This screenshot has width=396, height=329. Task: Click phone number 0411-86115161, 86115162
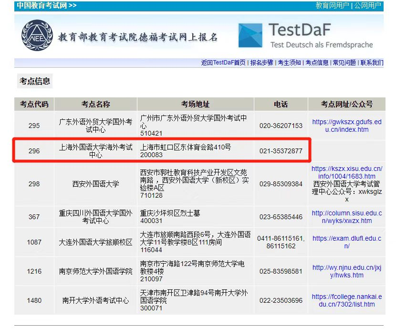(281, 242)
